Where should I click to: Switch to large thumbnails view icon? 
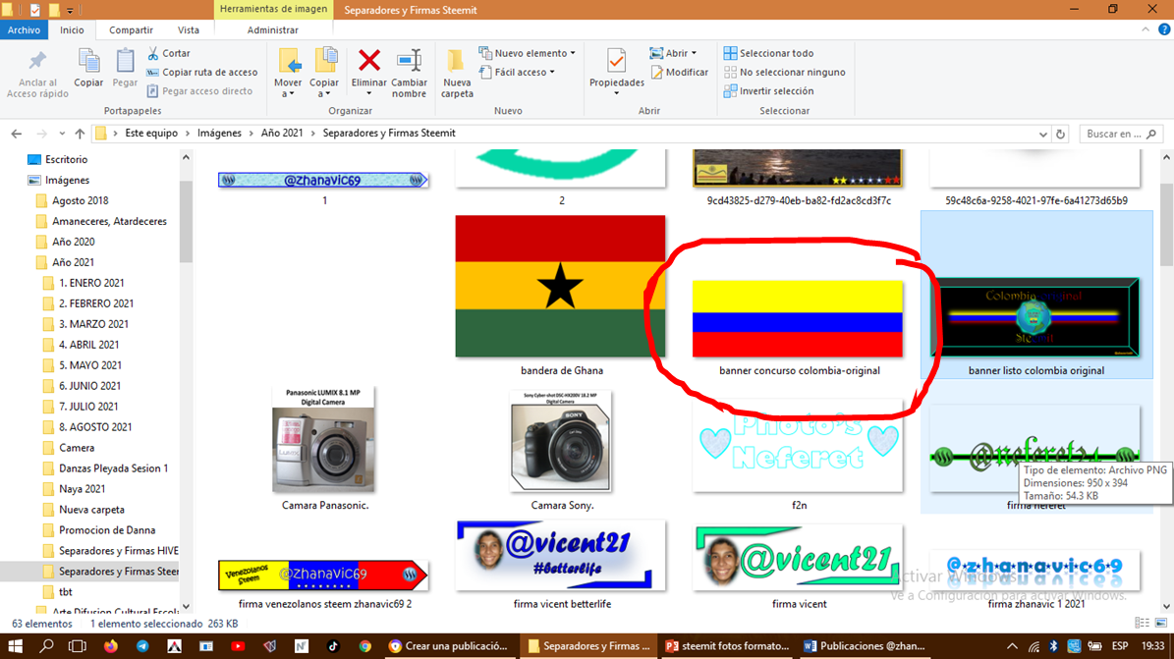click(1161, 623)
